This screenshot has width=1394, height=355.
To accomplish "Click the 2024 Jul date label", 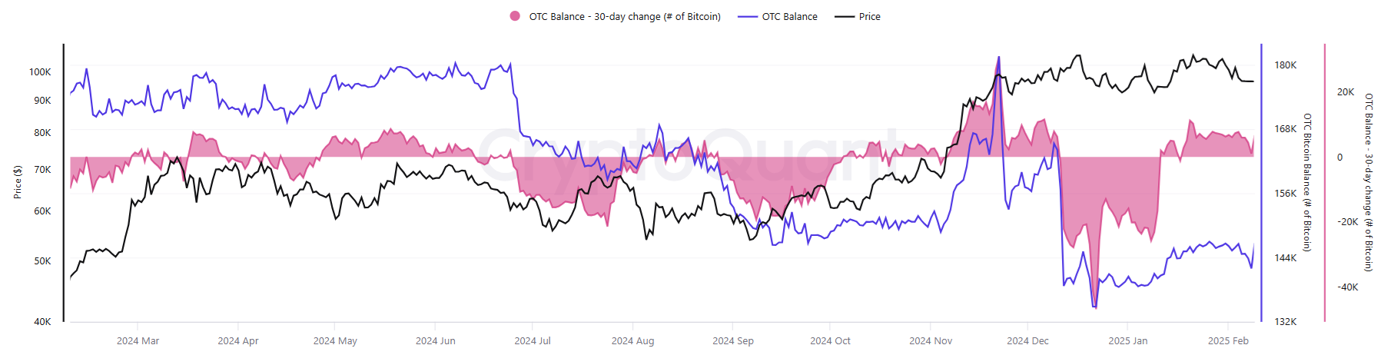I will tap(533, 341).
